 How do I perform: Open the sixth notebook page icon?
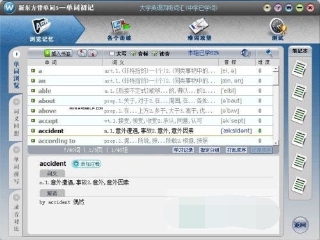click(300, 185)
